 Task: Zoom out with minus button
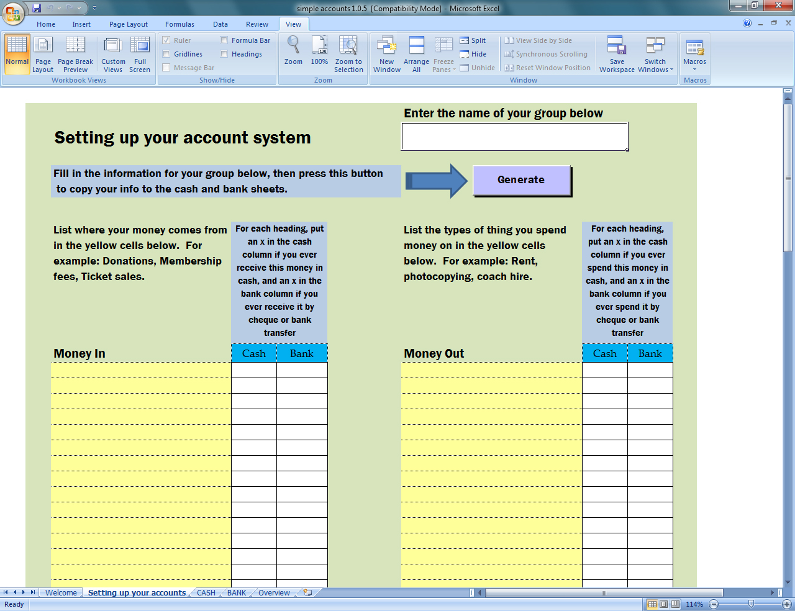[x=714, y=604]
